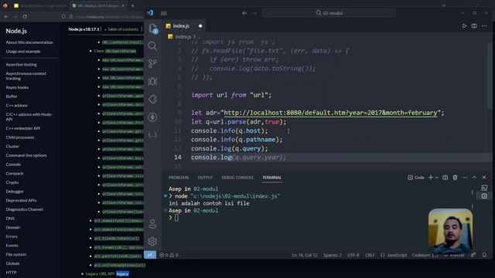Image resolution: width=495 pixels, height=278 pixels.
Task: Change encoding via UTF-8 status item
Action: 353,255
